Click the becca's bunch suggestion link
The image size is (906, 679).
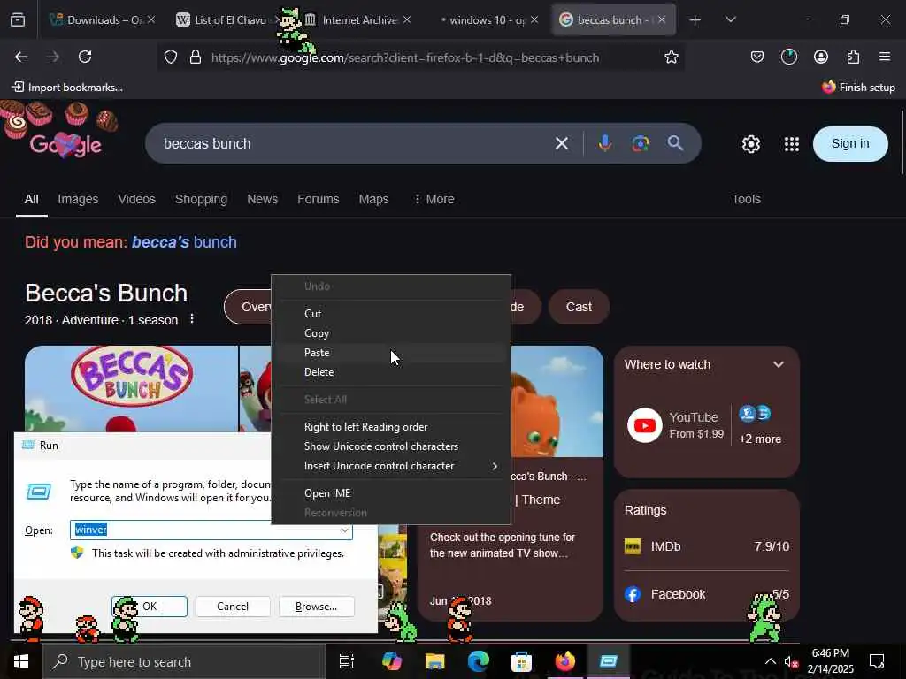click(184, 242)
